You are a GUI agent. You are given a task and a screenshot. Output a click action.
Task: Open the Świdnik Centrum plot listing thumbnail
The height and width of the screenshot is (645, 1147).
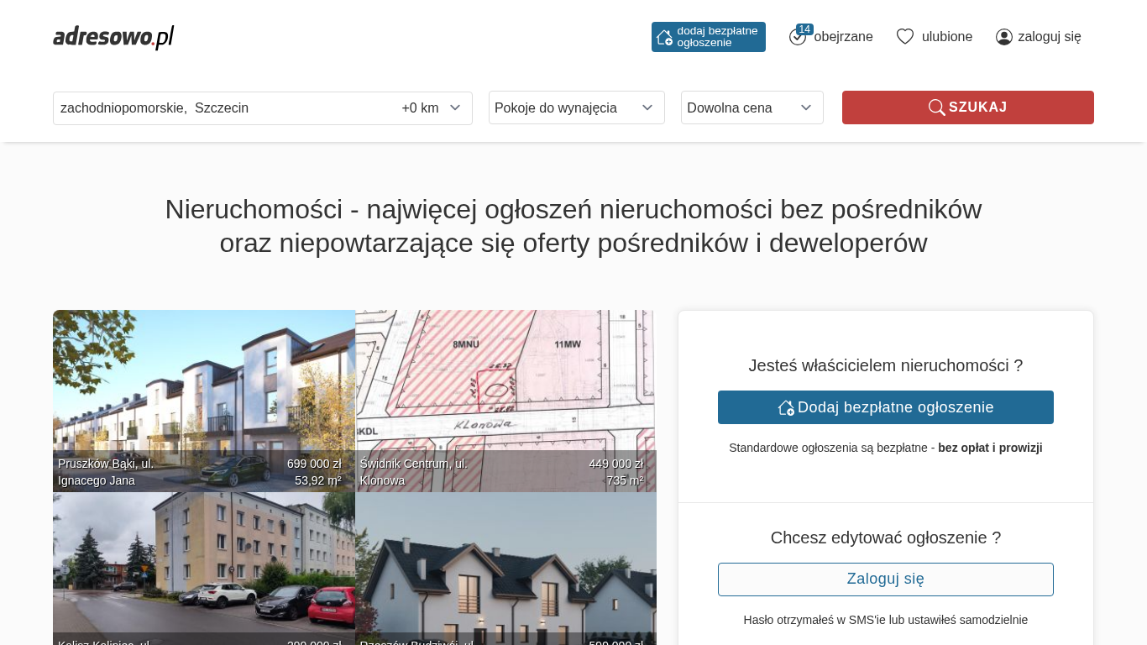tap(505, 386)
